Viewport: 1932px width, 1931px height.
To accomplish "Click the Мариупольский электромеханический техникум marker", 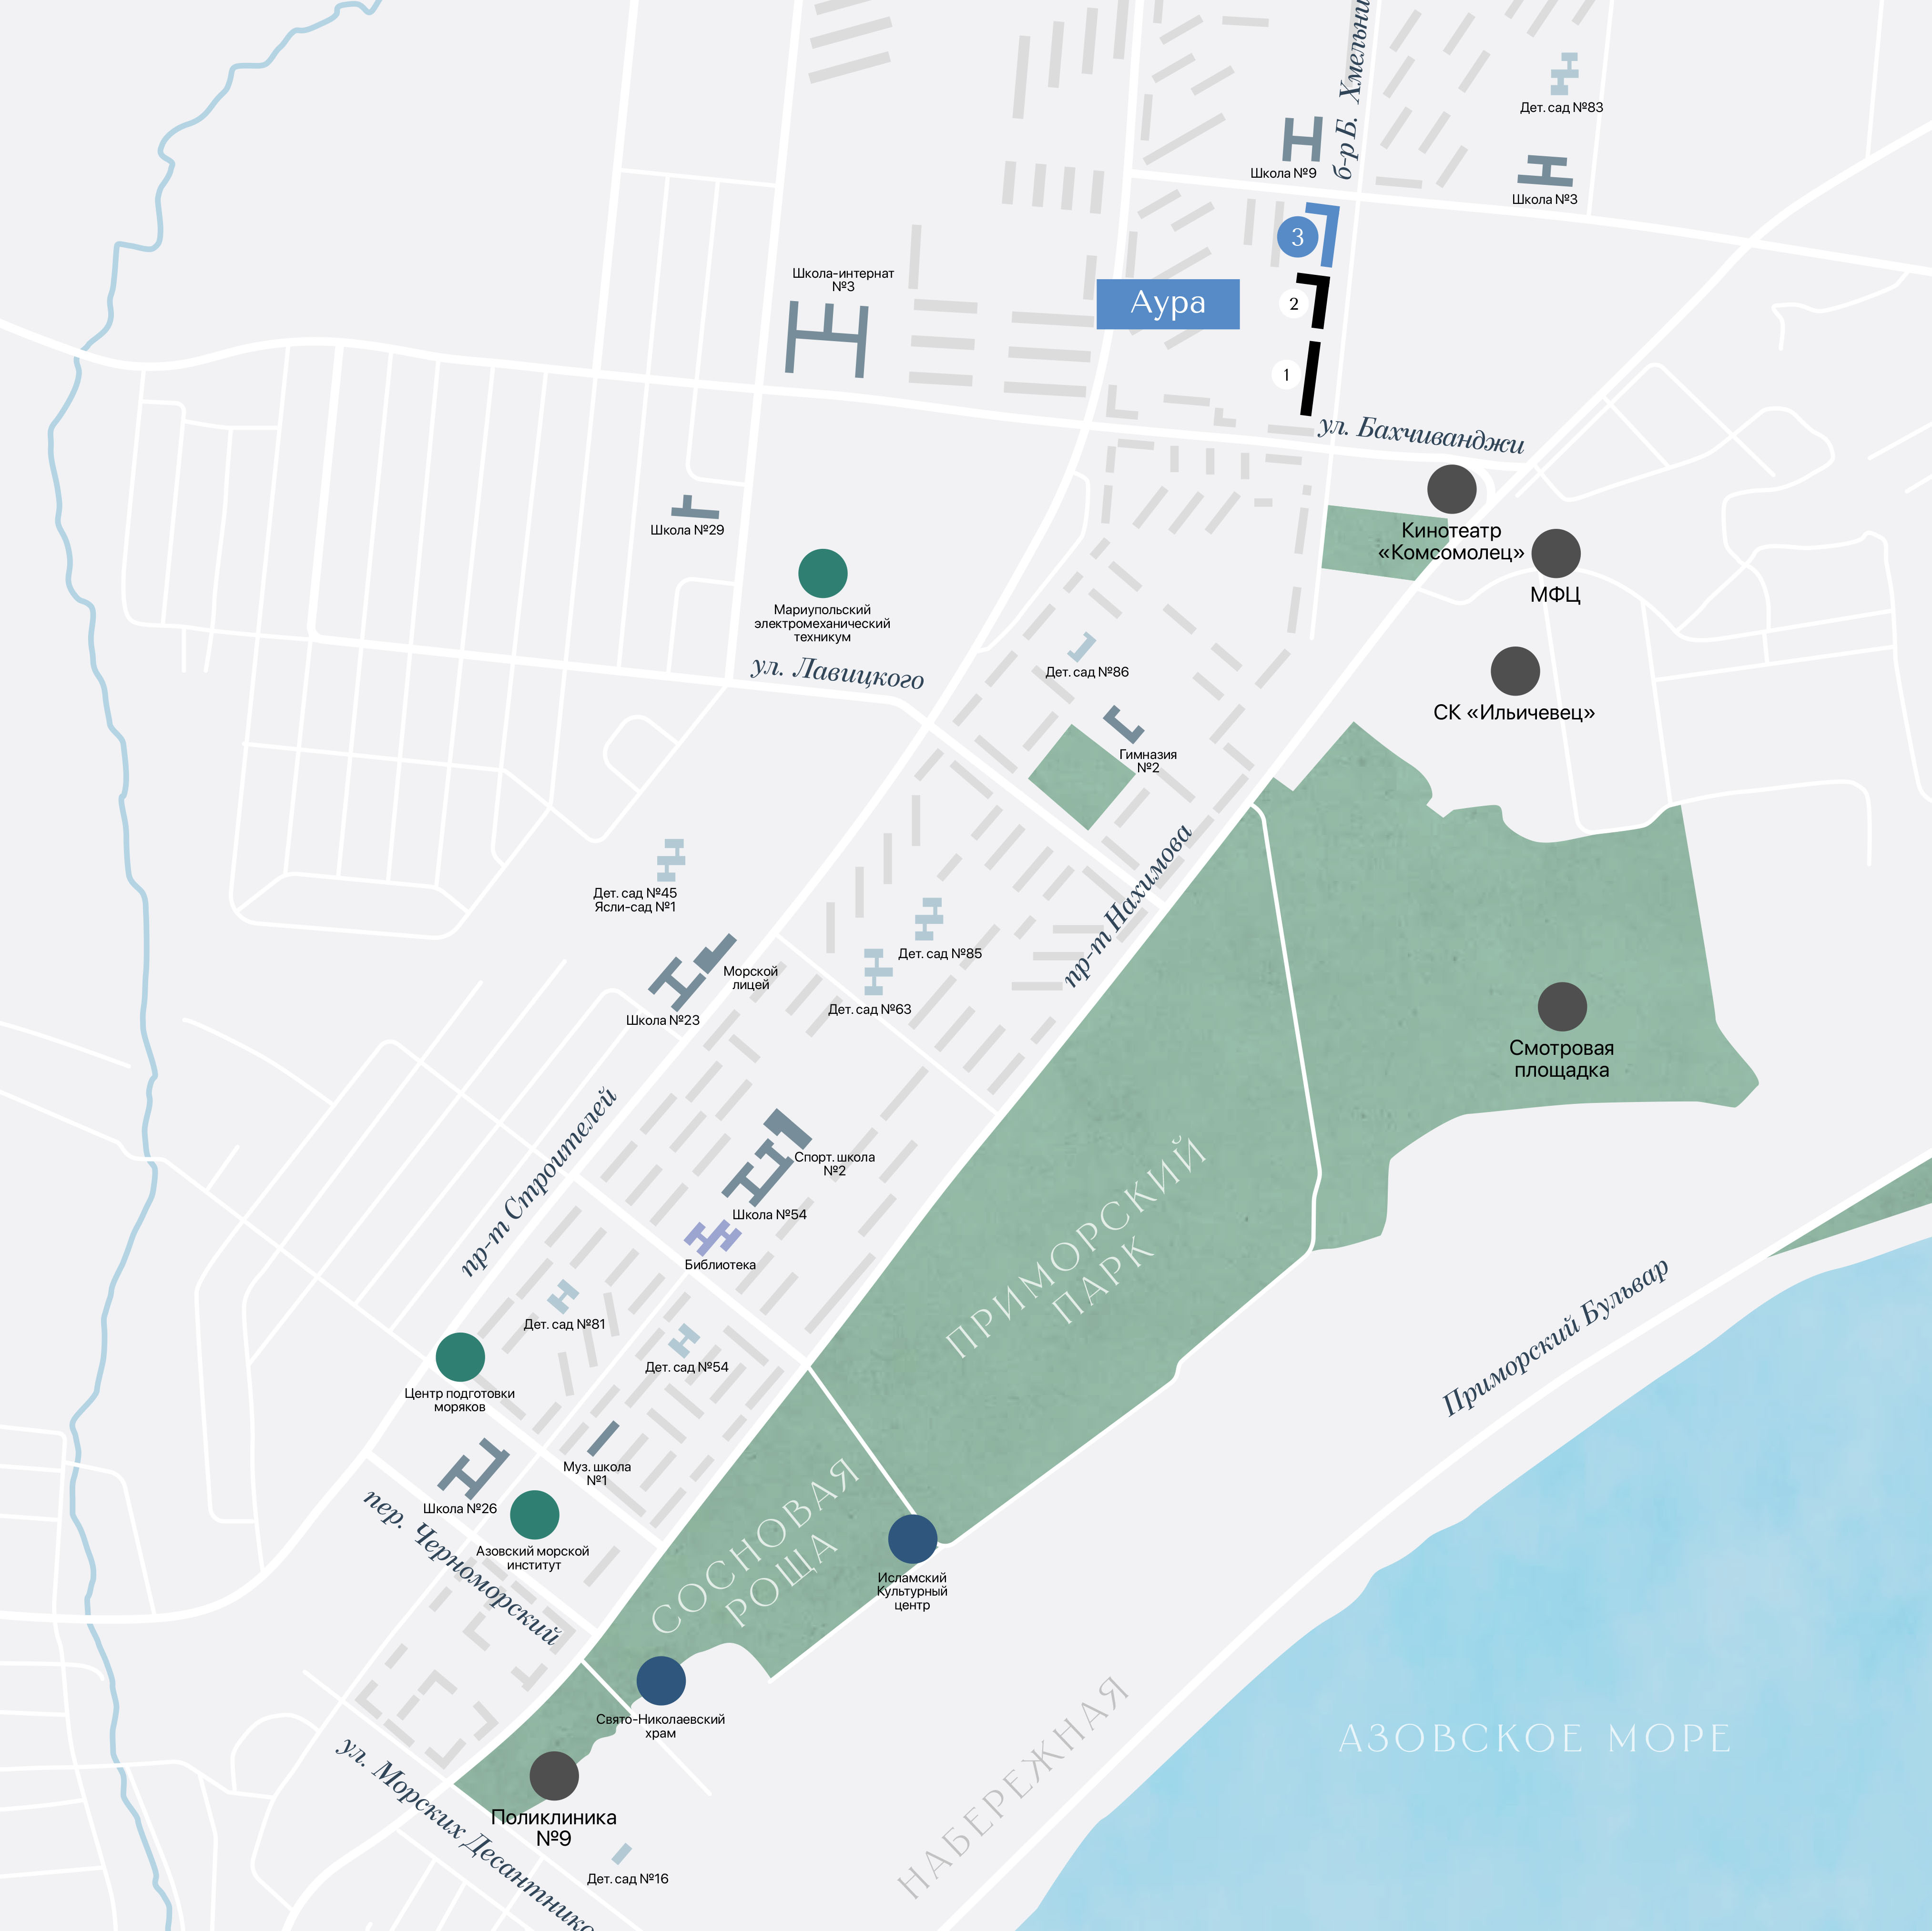I will pos(822,573).
